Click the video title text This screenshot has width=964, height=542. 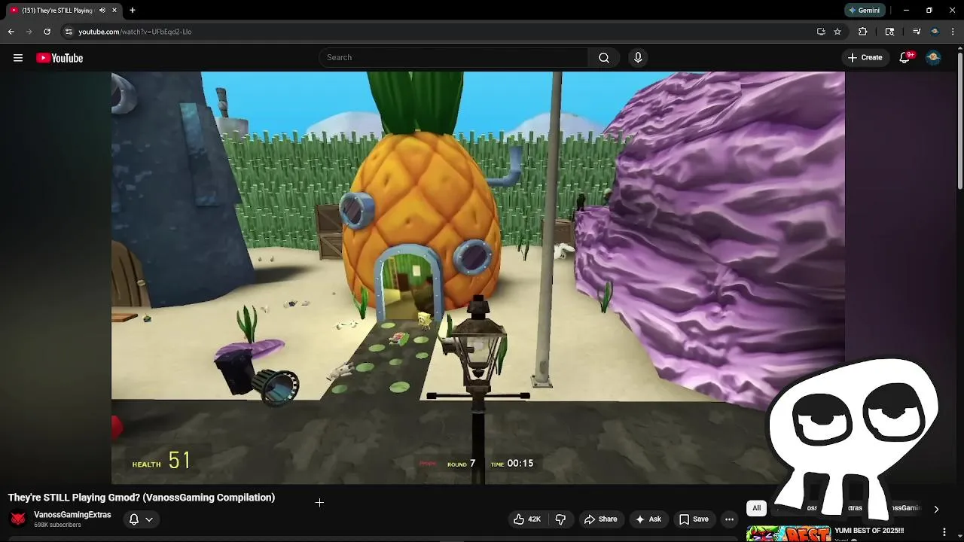point(142,498)
